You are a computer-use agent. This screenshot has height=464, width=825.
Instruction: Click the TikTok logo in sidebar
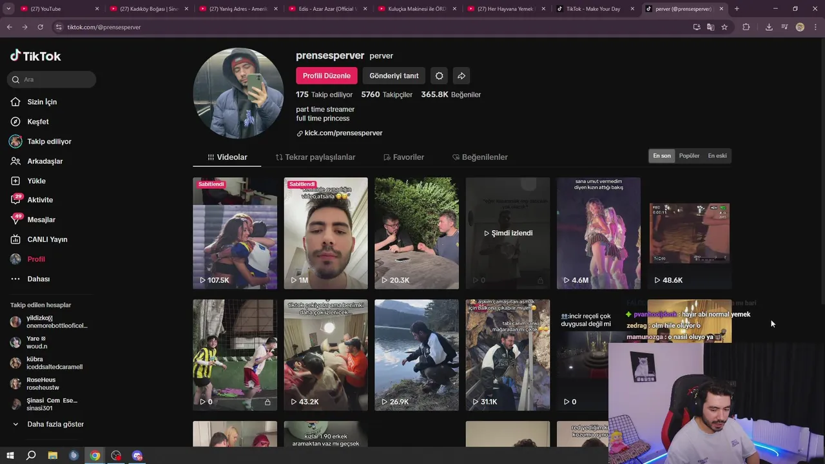pyautogui.click(x=35, y=56)
